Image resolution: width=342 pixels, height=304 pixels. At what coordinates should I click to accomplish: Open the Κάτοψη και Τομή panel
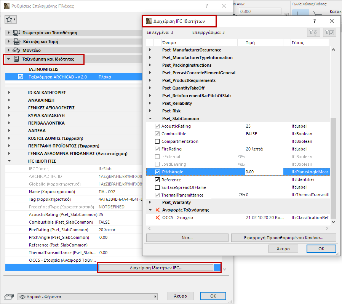[x=74, y=42]
